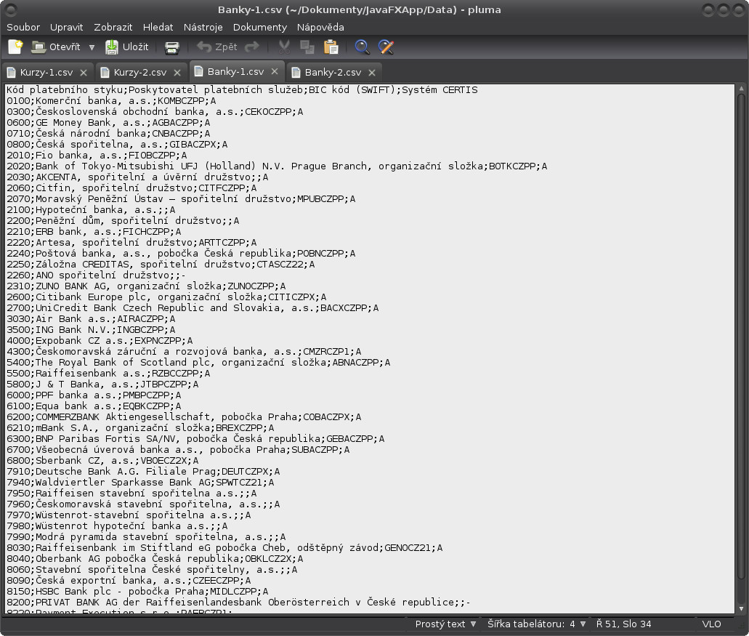The image size is (749, 636).
Task: Click scrollbar down arrow
Action: coord(741,609)
